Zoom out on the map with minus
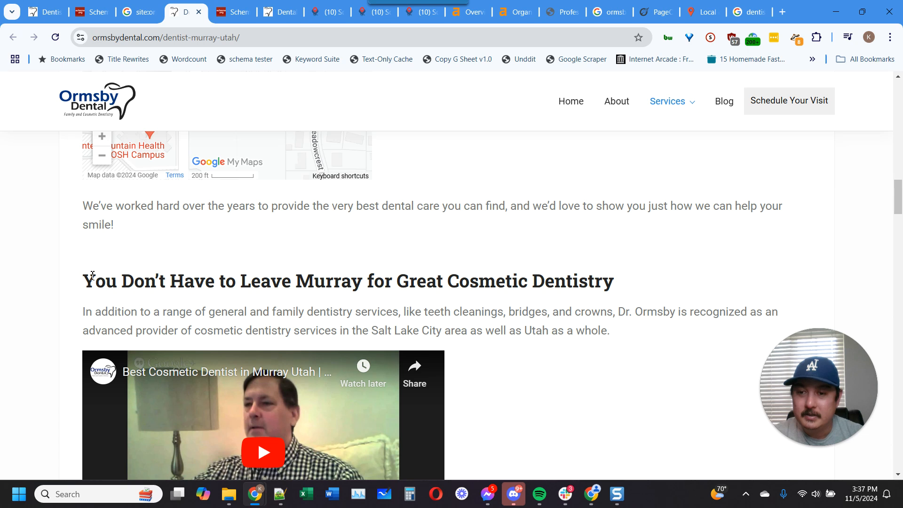 102,155
